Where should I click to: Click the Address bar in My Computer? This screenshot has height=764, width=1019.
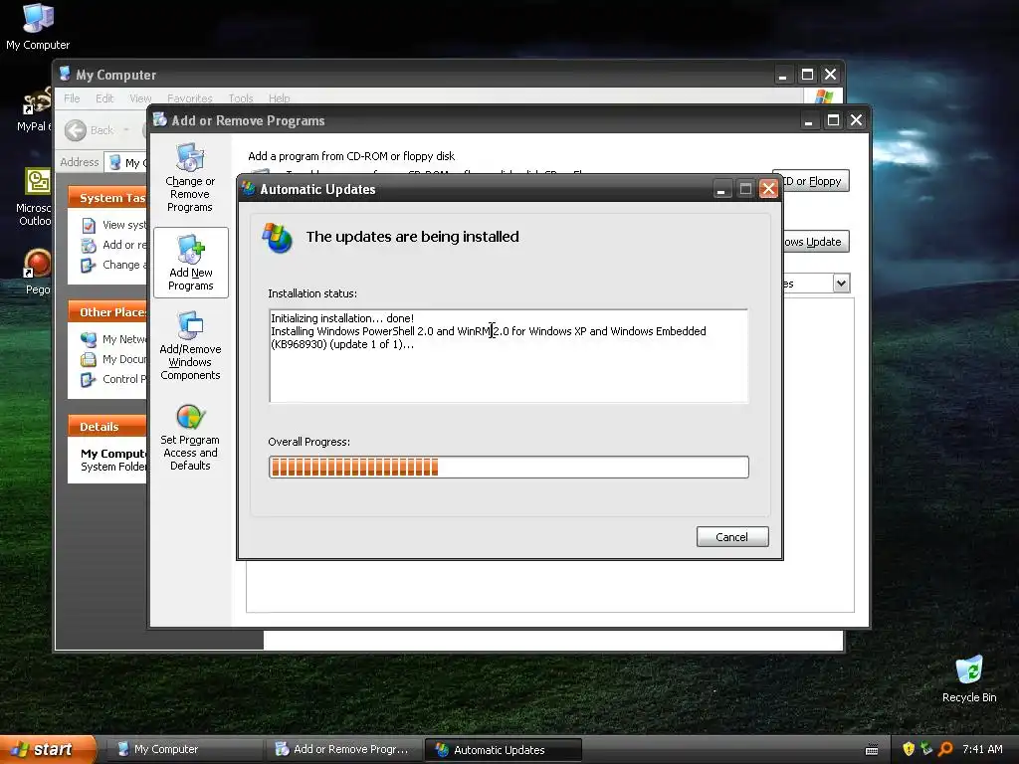click(x=126, y=162)
